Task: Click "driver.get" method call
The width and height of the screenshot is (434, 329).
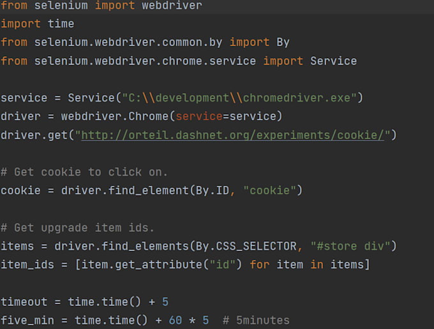Action: coord(34,135)
